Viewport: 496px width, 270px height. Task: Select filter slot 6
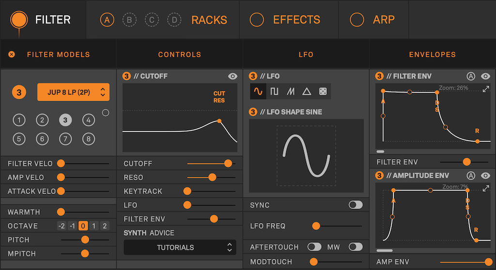pos(42,139)
